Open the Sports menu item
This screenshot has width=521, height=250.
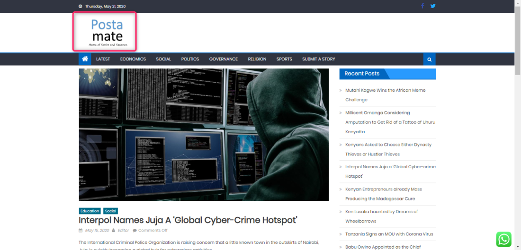pyautogui.click(x=284, y=59)
